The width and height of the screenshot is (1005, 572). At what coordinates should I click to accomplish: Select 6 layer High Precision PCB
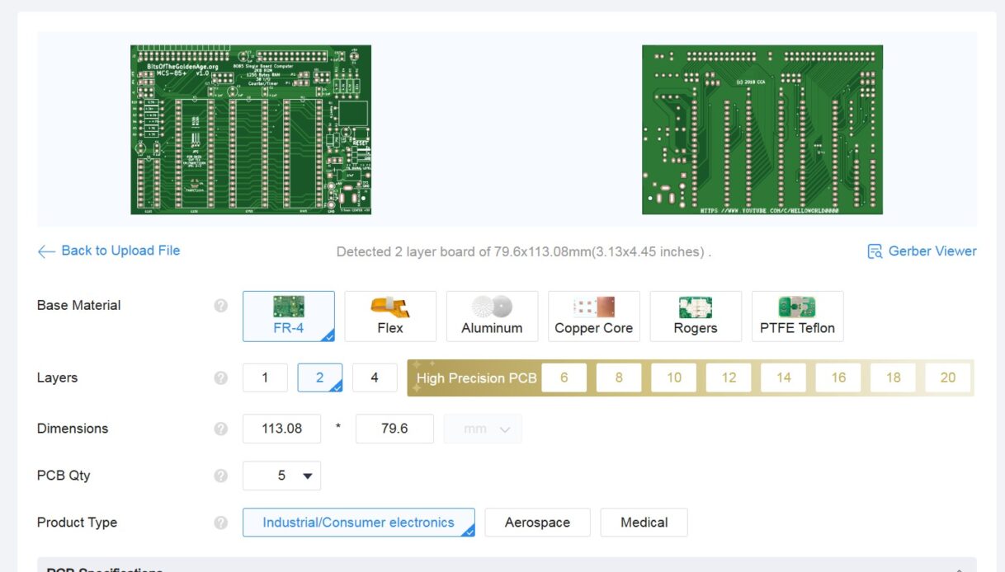click(x=564, y=377)
